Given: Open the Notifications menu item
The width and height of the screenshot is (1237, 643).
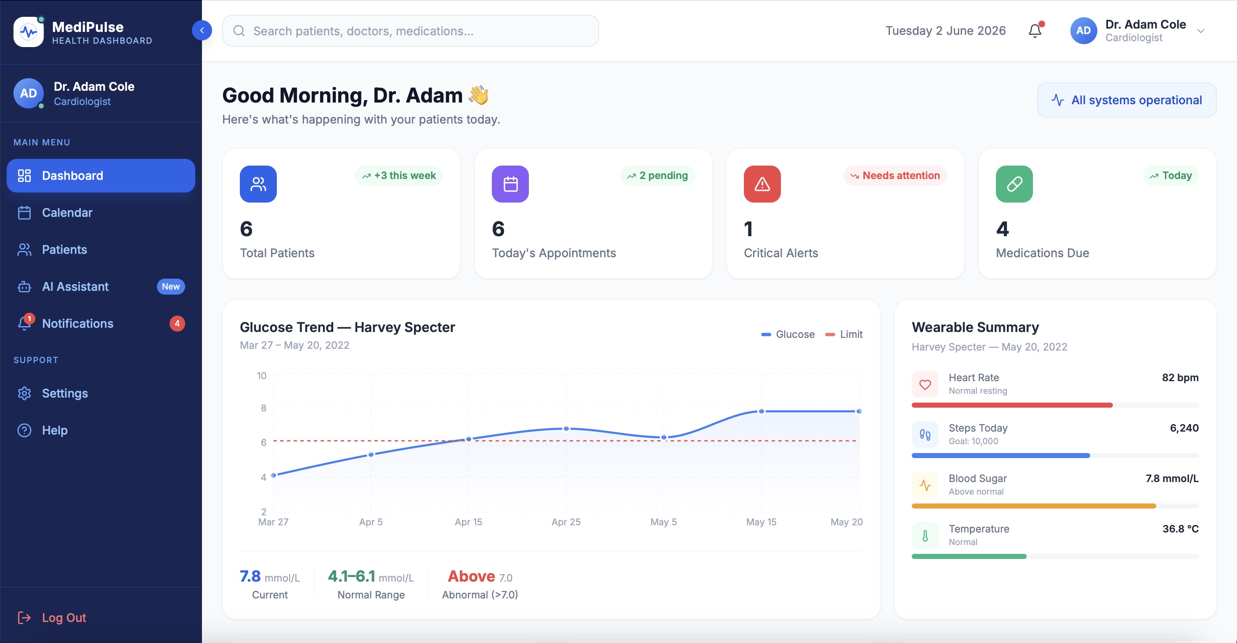Looking at the screenshot, I should pyautogui.click(x=101, y=323).
